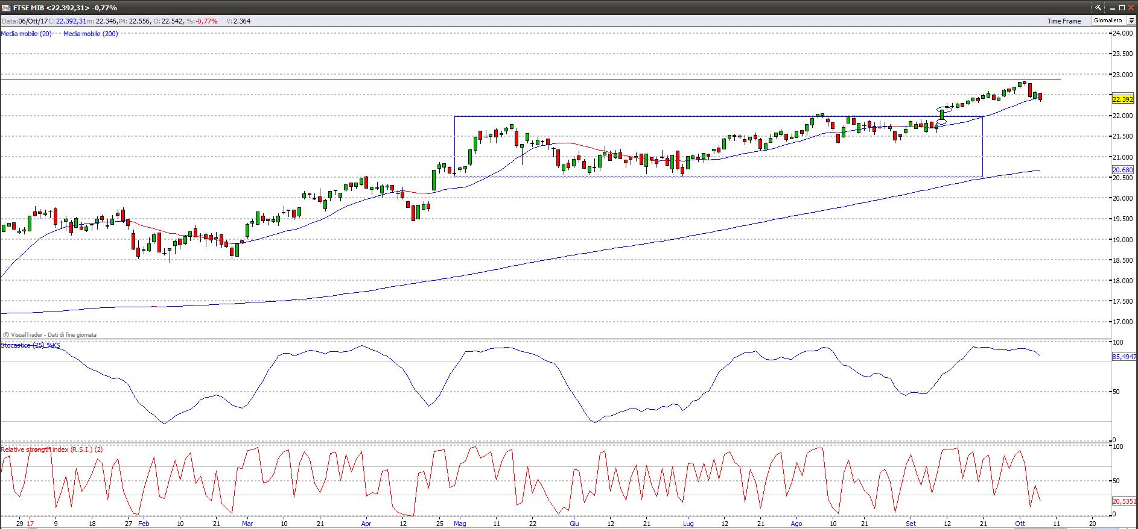Click the 85,4947 stochastic value tag
1138x529 pixels.
coord(1124,357)
